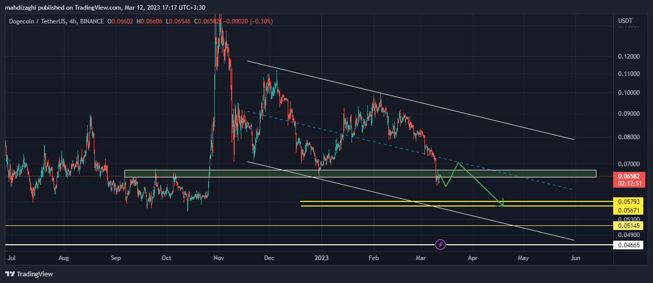Select the yellow 0.05145 price label
Image resolution: width=653 pixels, height=283 pixels.
coord(629,225)
